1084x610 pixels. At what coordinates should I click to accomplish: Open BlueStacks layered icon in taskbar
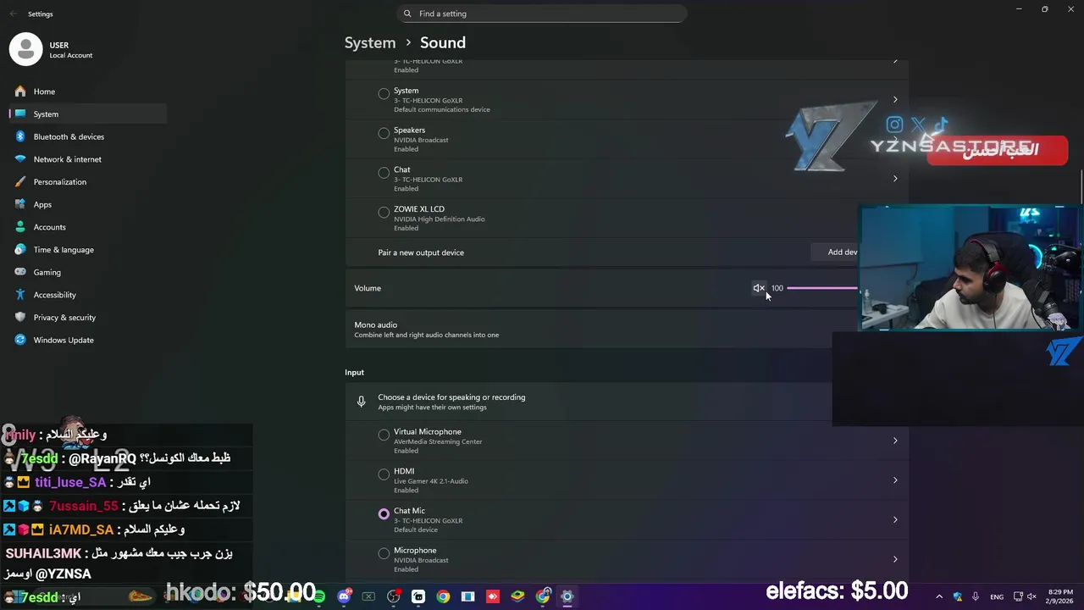tap(517, 596)
